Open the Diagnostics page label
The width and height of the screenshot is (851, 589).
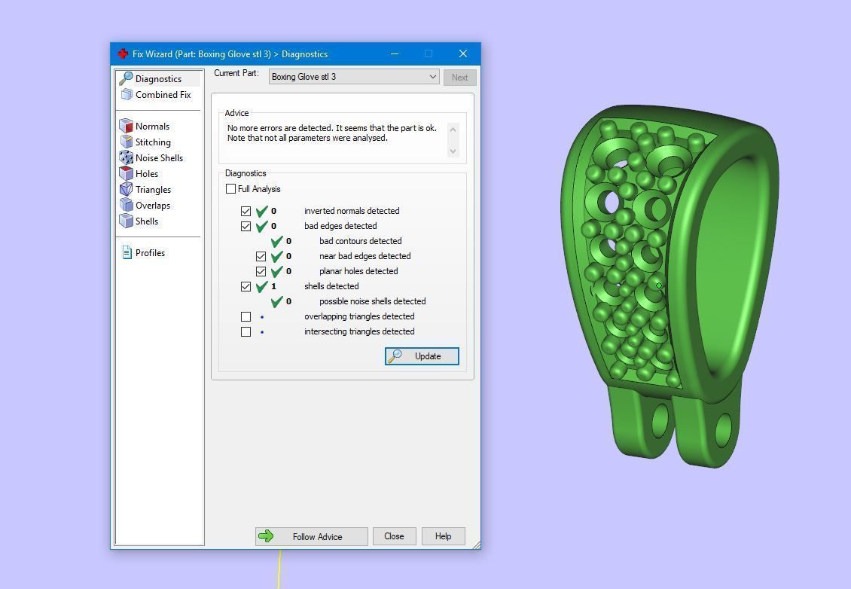[158, 79]
